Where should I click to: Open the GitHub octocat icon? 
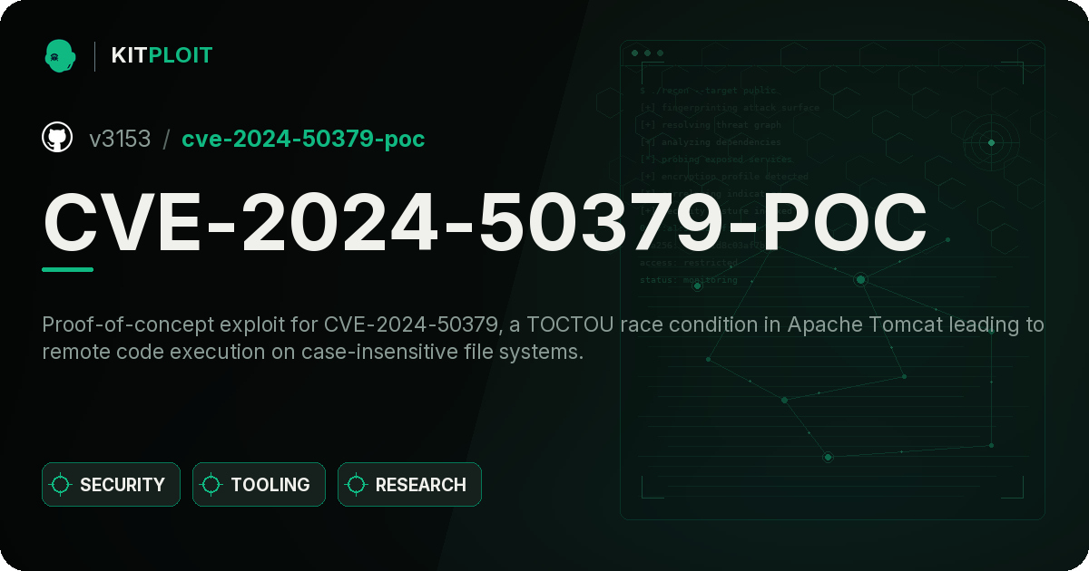point(57,138)
